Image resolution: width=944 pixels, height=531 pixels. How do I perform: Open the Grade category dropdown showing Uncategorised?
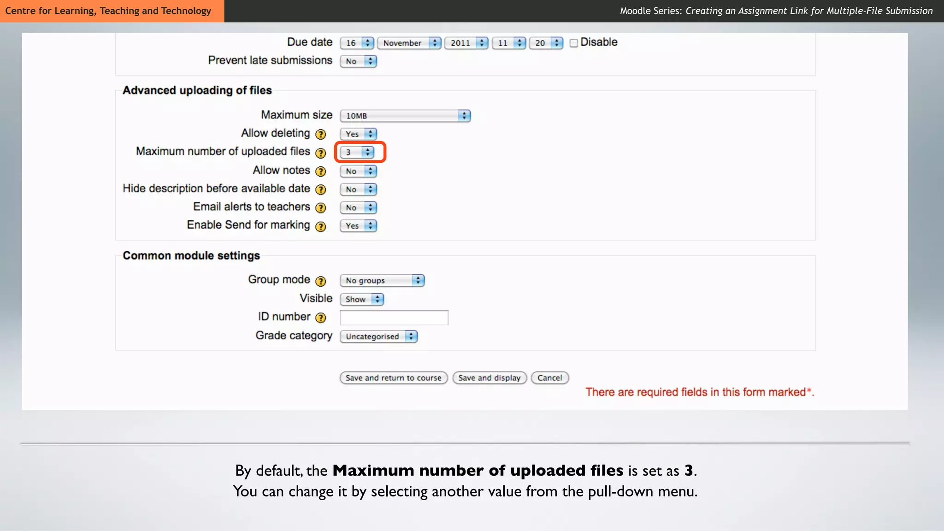(x=378, y=336)
